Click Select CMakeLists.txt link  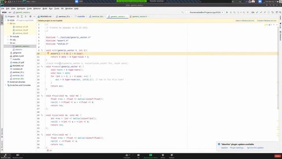point(245,21)
